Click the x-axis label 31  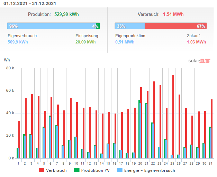(211, 164)
